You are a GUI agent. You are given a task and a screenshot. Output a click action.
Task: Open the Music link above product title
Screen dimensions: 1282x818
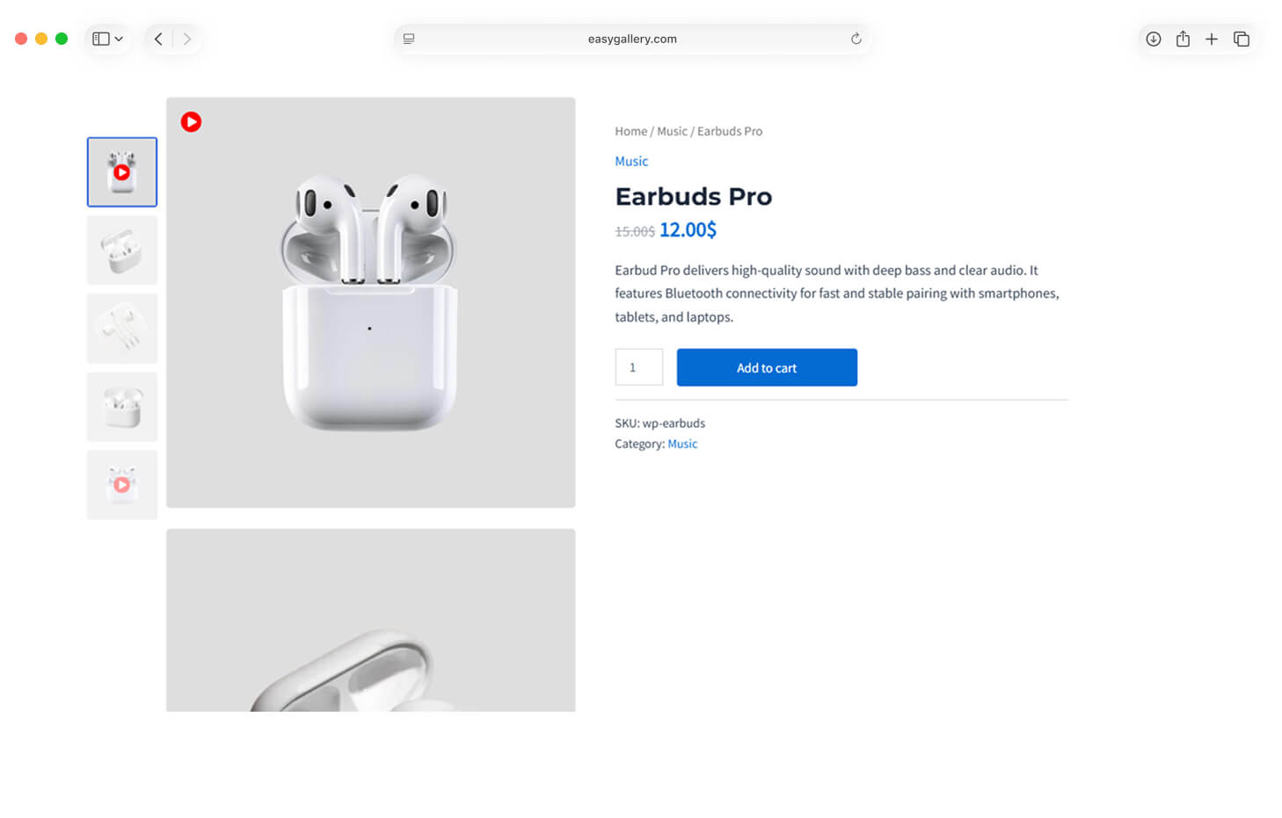[630, 161]
